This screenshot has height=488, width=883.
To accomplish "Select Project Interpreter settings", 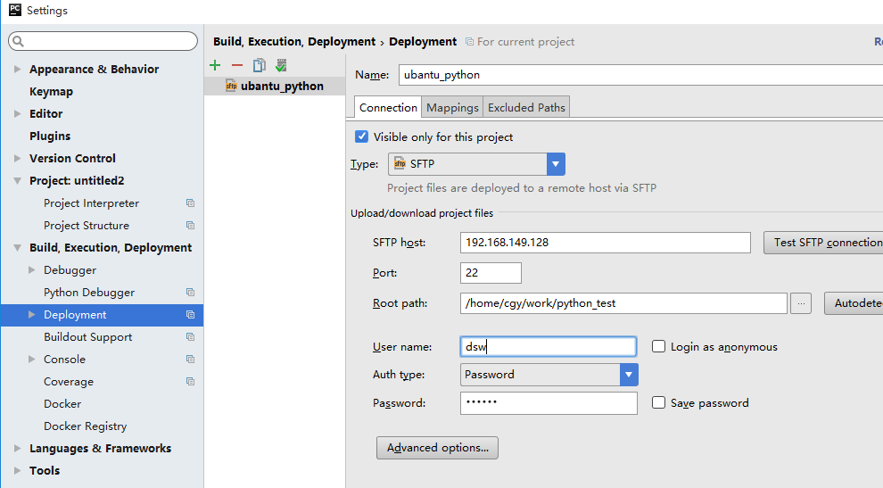I will (91, 203).
